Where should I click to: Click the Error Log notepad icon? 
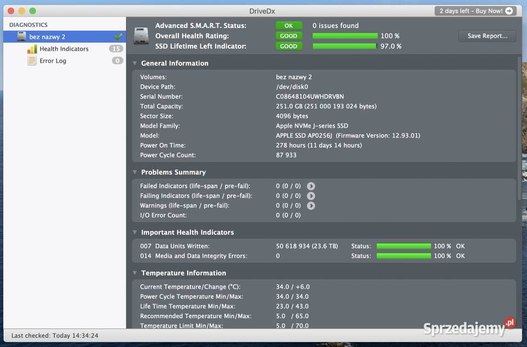(32, 61)
